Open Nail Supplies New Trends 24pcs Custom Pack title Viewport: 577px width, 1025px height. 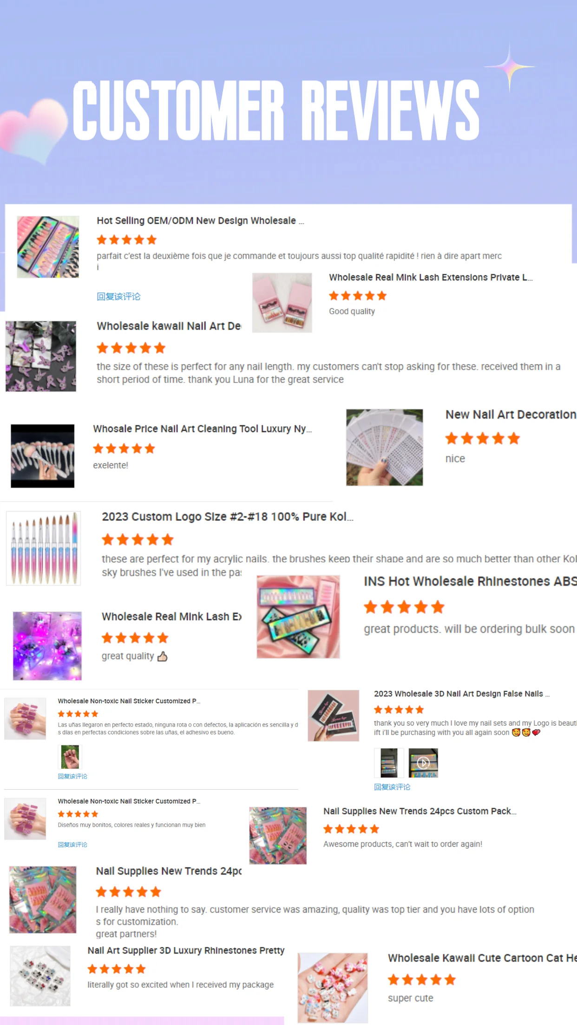pos(420,811)
